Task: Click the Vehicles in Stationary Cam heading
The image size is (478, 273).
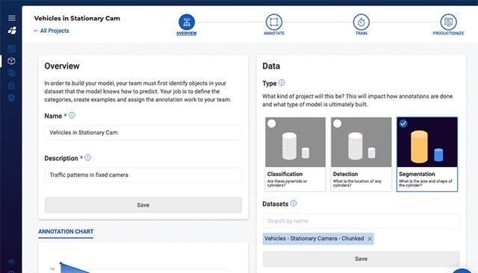Action: 77,18
